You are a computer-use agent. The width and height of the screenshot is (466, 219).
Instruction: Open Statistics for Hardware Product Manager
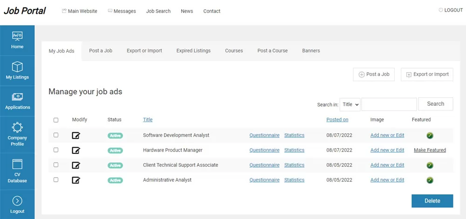tap(294, 150)
